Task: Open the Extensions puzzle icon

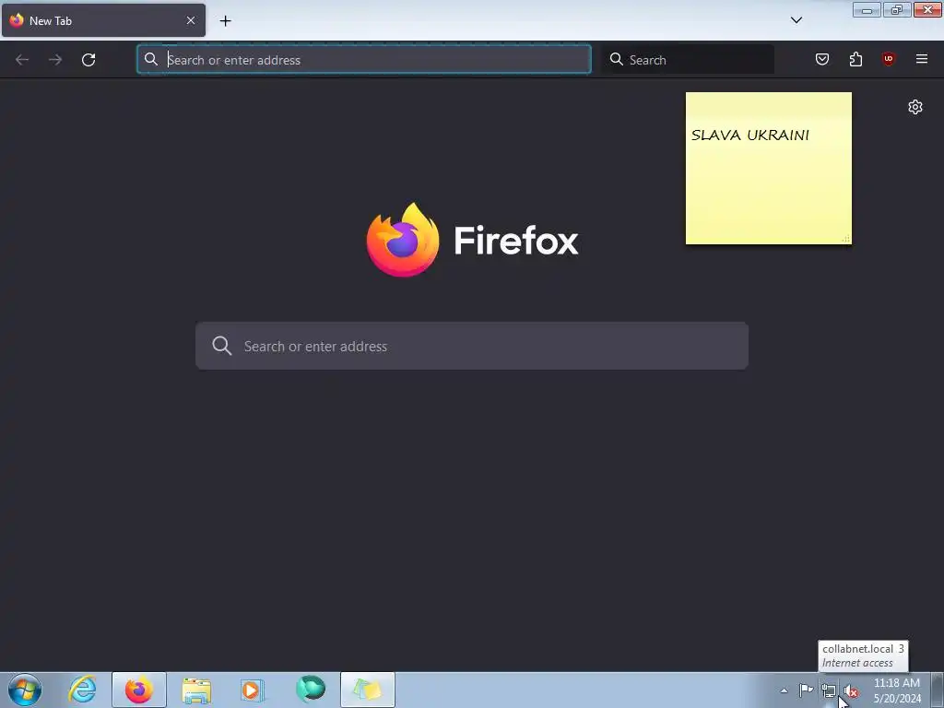Action: pos(855,59)
